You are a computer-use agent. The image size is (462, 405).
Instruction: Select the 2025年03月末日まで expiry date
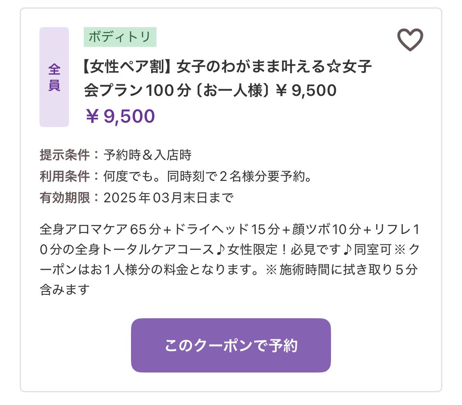click(168, 197)
